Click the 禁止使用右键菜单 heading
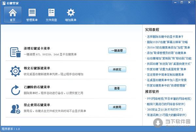Image resolution: width=196 pixels, height=132 pixels. [x=37, y=105]
